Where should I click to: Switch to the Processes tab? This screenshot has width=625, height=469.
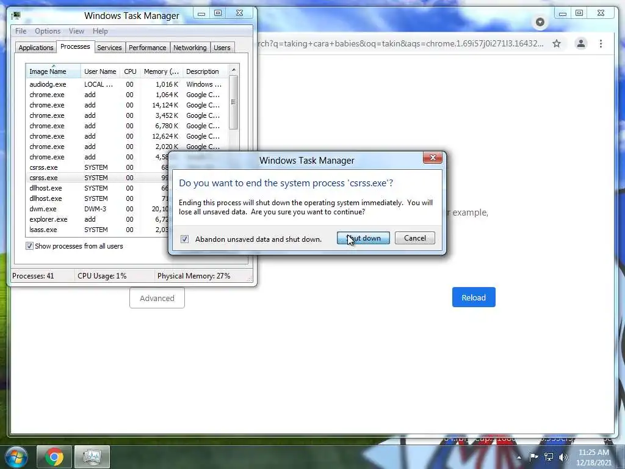(75, 46)
